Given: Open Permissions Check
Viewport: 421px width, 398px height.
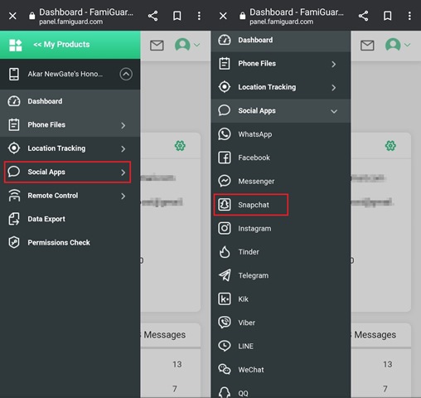Looking at the screenshot, I should click(x=70, y=243).
